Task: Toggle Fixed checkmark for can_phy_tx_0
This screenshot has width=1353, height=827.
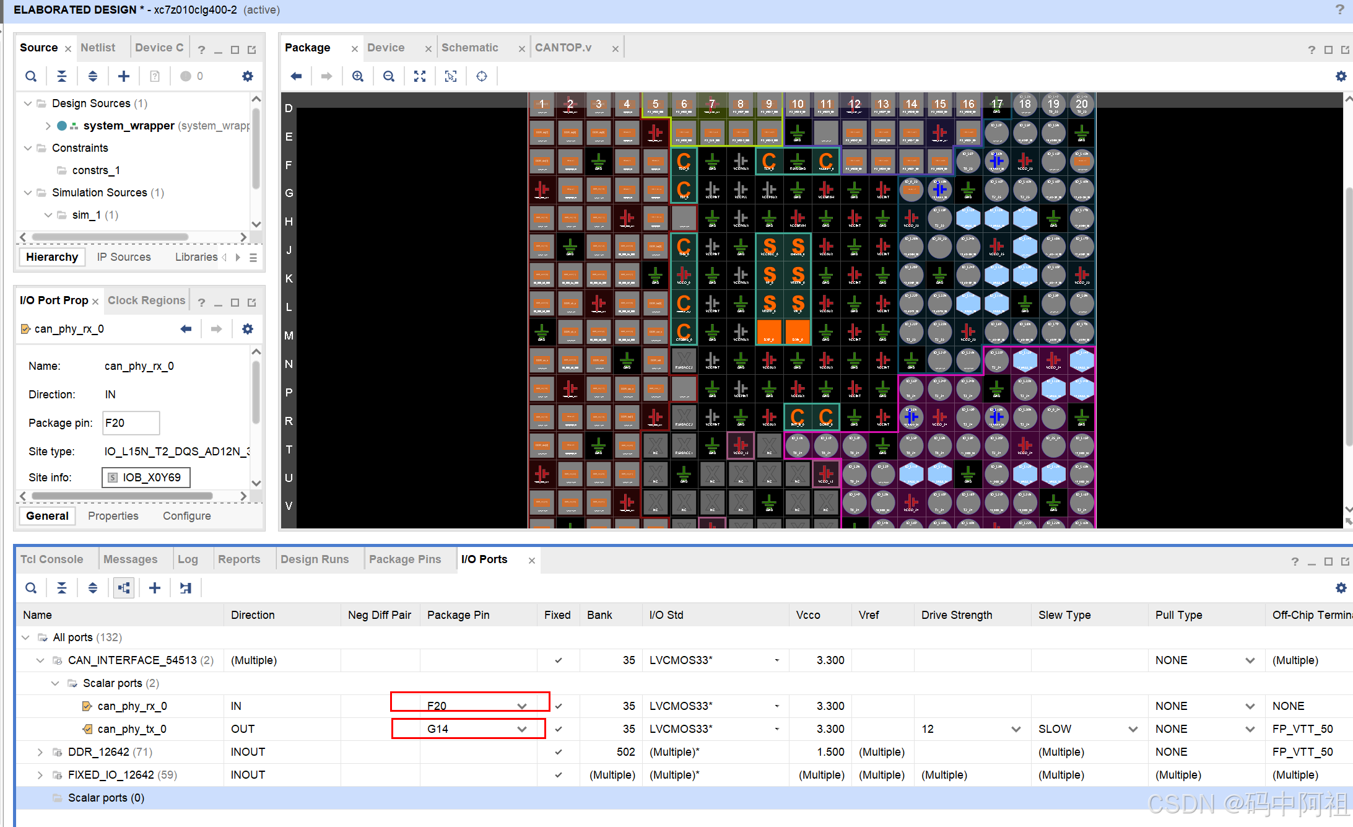Action: click(559, 729)
